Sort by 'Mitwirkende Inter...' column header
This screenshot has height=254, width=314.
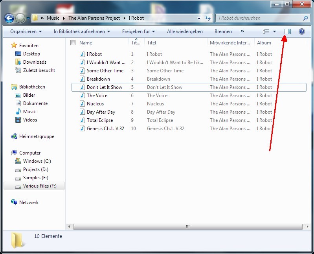tap(230, 43)
